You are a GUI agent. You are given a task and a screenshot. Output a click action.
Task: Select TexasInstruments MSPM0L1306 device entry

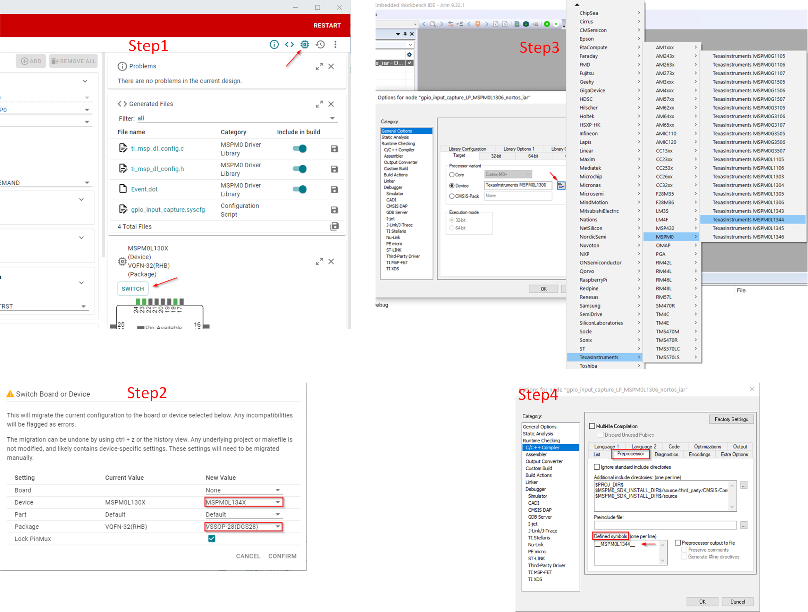(x=752, y=202)
